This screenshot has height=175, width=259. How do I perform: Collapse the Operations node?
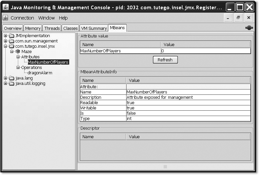tap(18, 67)
